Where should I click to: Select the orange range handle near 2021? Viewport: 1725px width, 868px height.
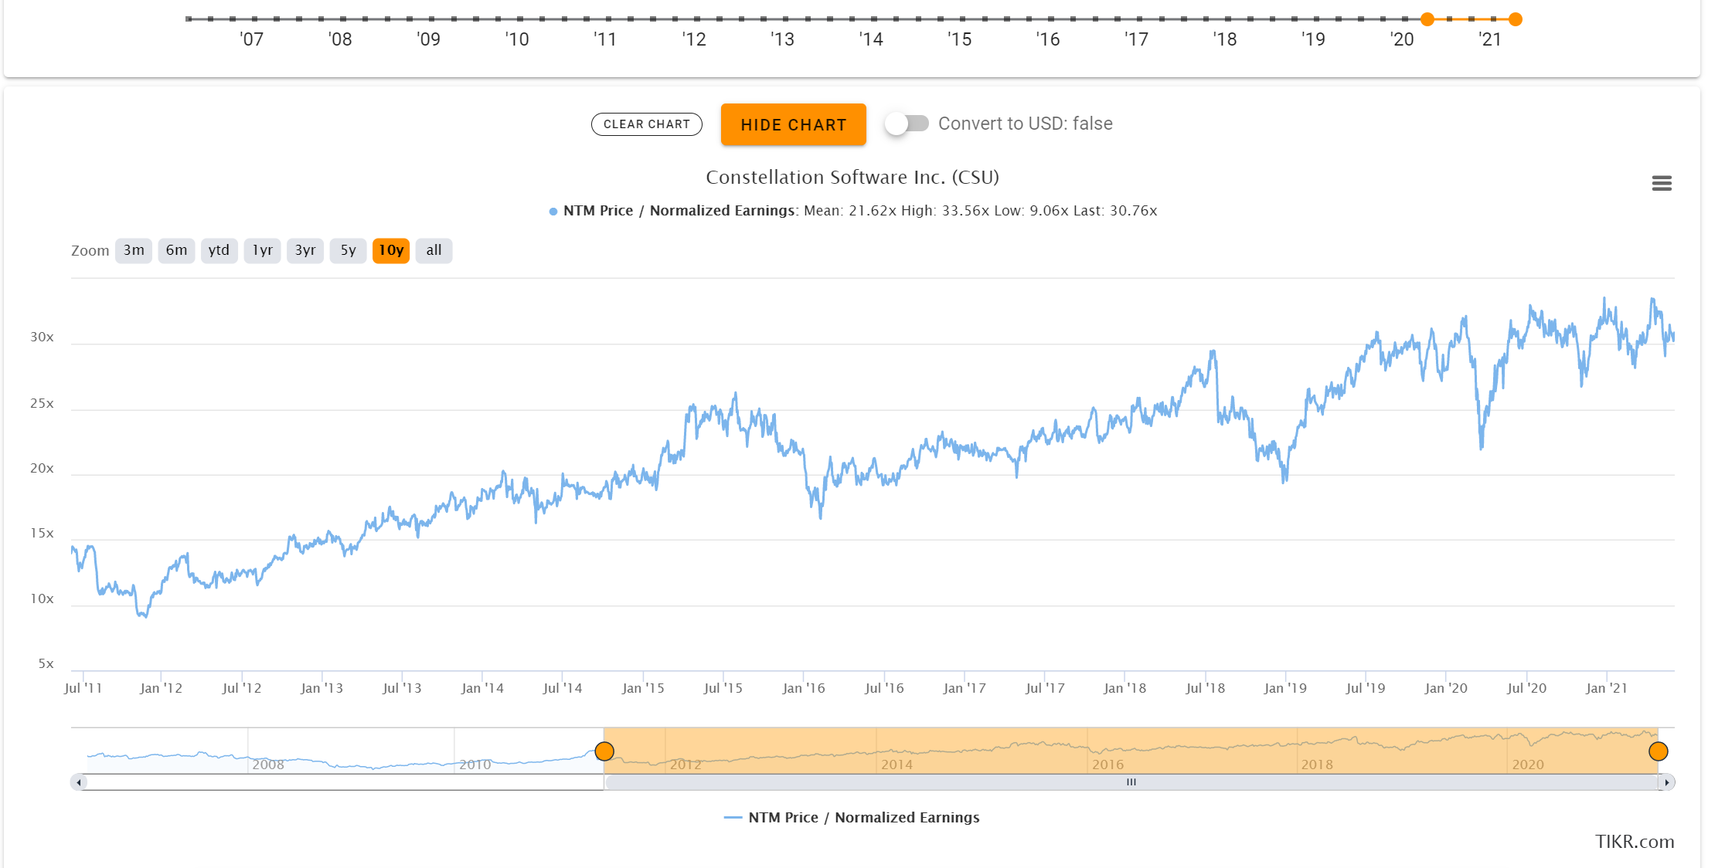tap(1659, 751)
